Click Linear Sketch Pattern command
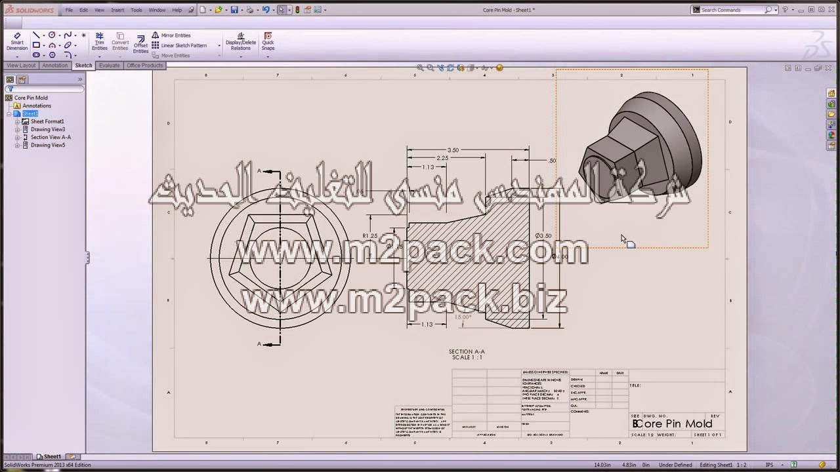Image resolution: width=840 pixels, height=472 pixels. tap(179, 45)
